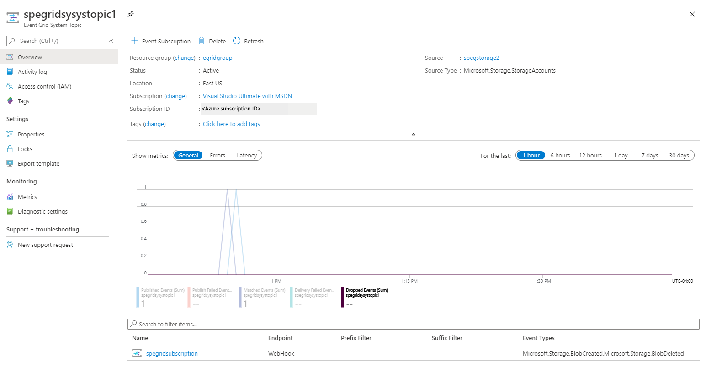This screenshot has width=706, height=372.
Task: Show Latency metrics
Action: coord(246,155)
